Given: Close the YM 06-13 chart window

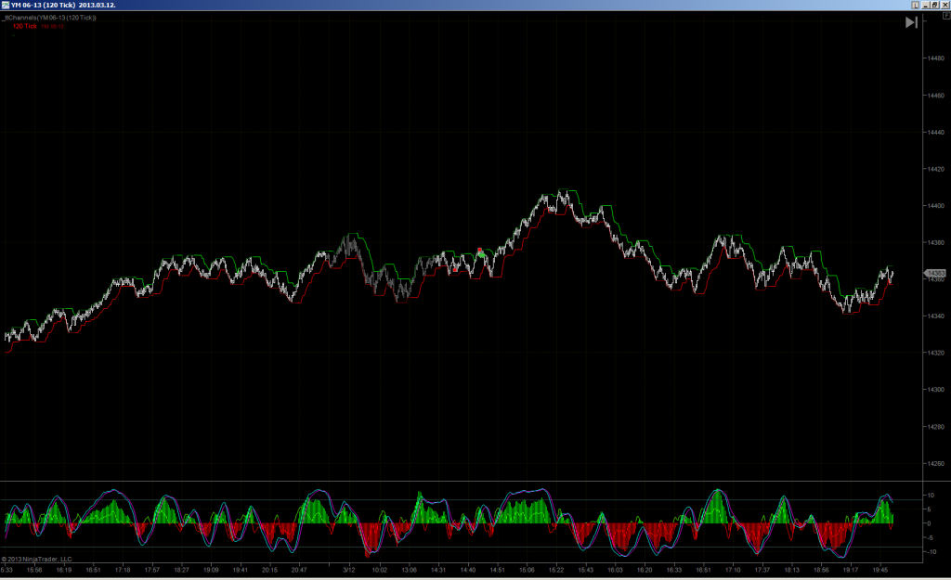Looking at the screenshot, I should 944,5.
